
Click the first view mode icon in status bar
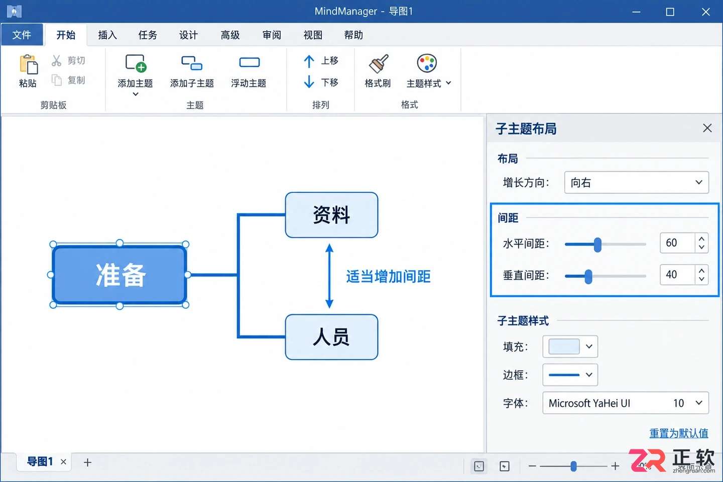click(x=479, y=466)
